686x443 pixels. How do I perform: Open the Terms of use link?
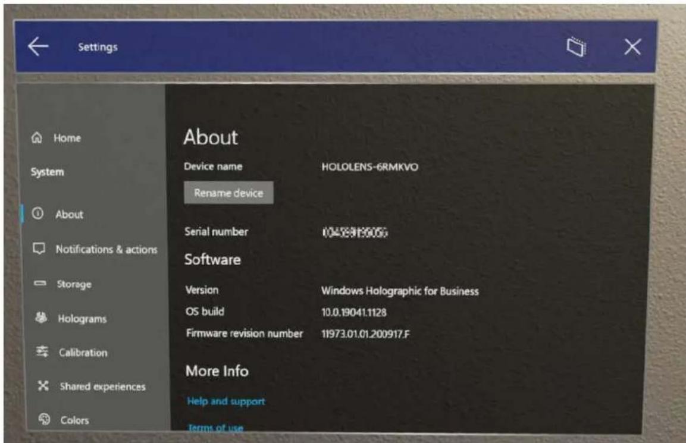pyautogui.click(x=215, y=428)
